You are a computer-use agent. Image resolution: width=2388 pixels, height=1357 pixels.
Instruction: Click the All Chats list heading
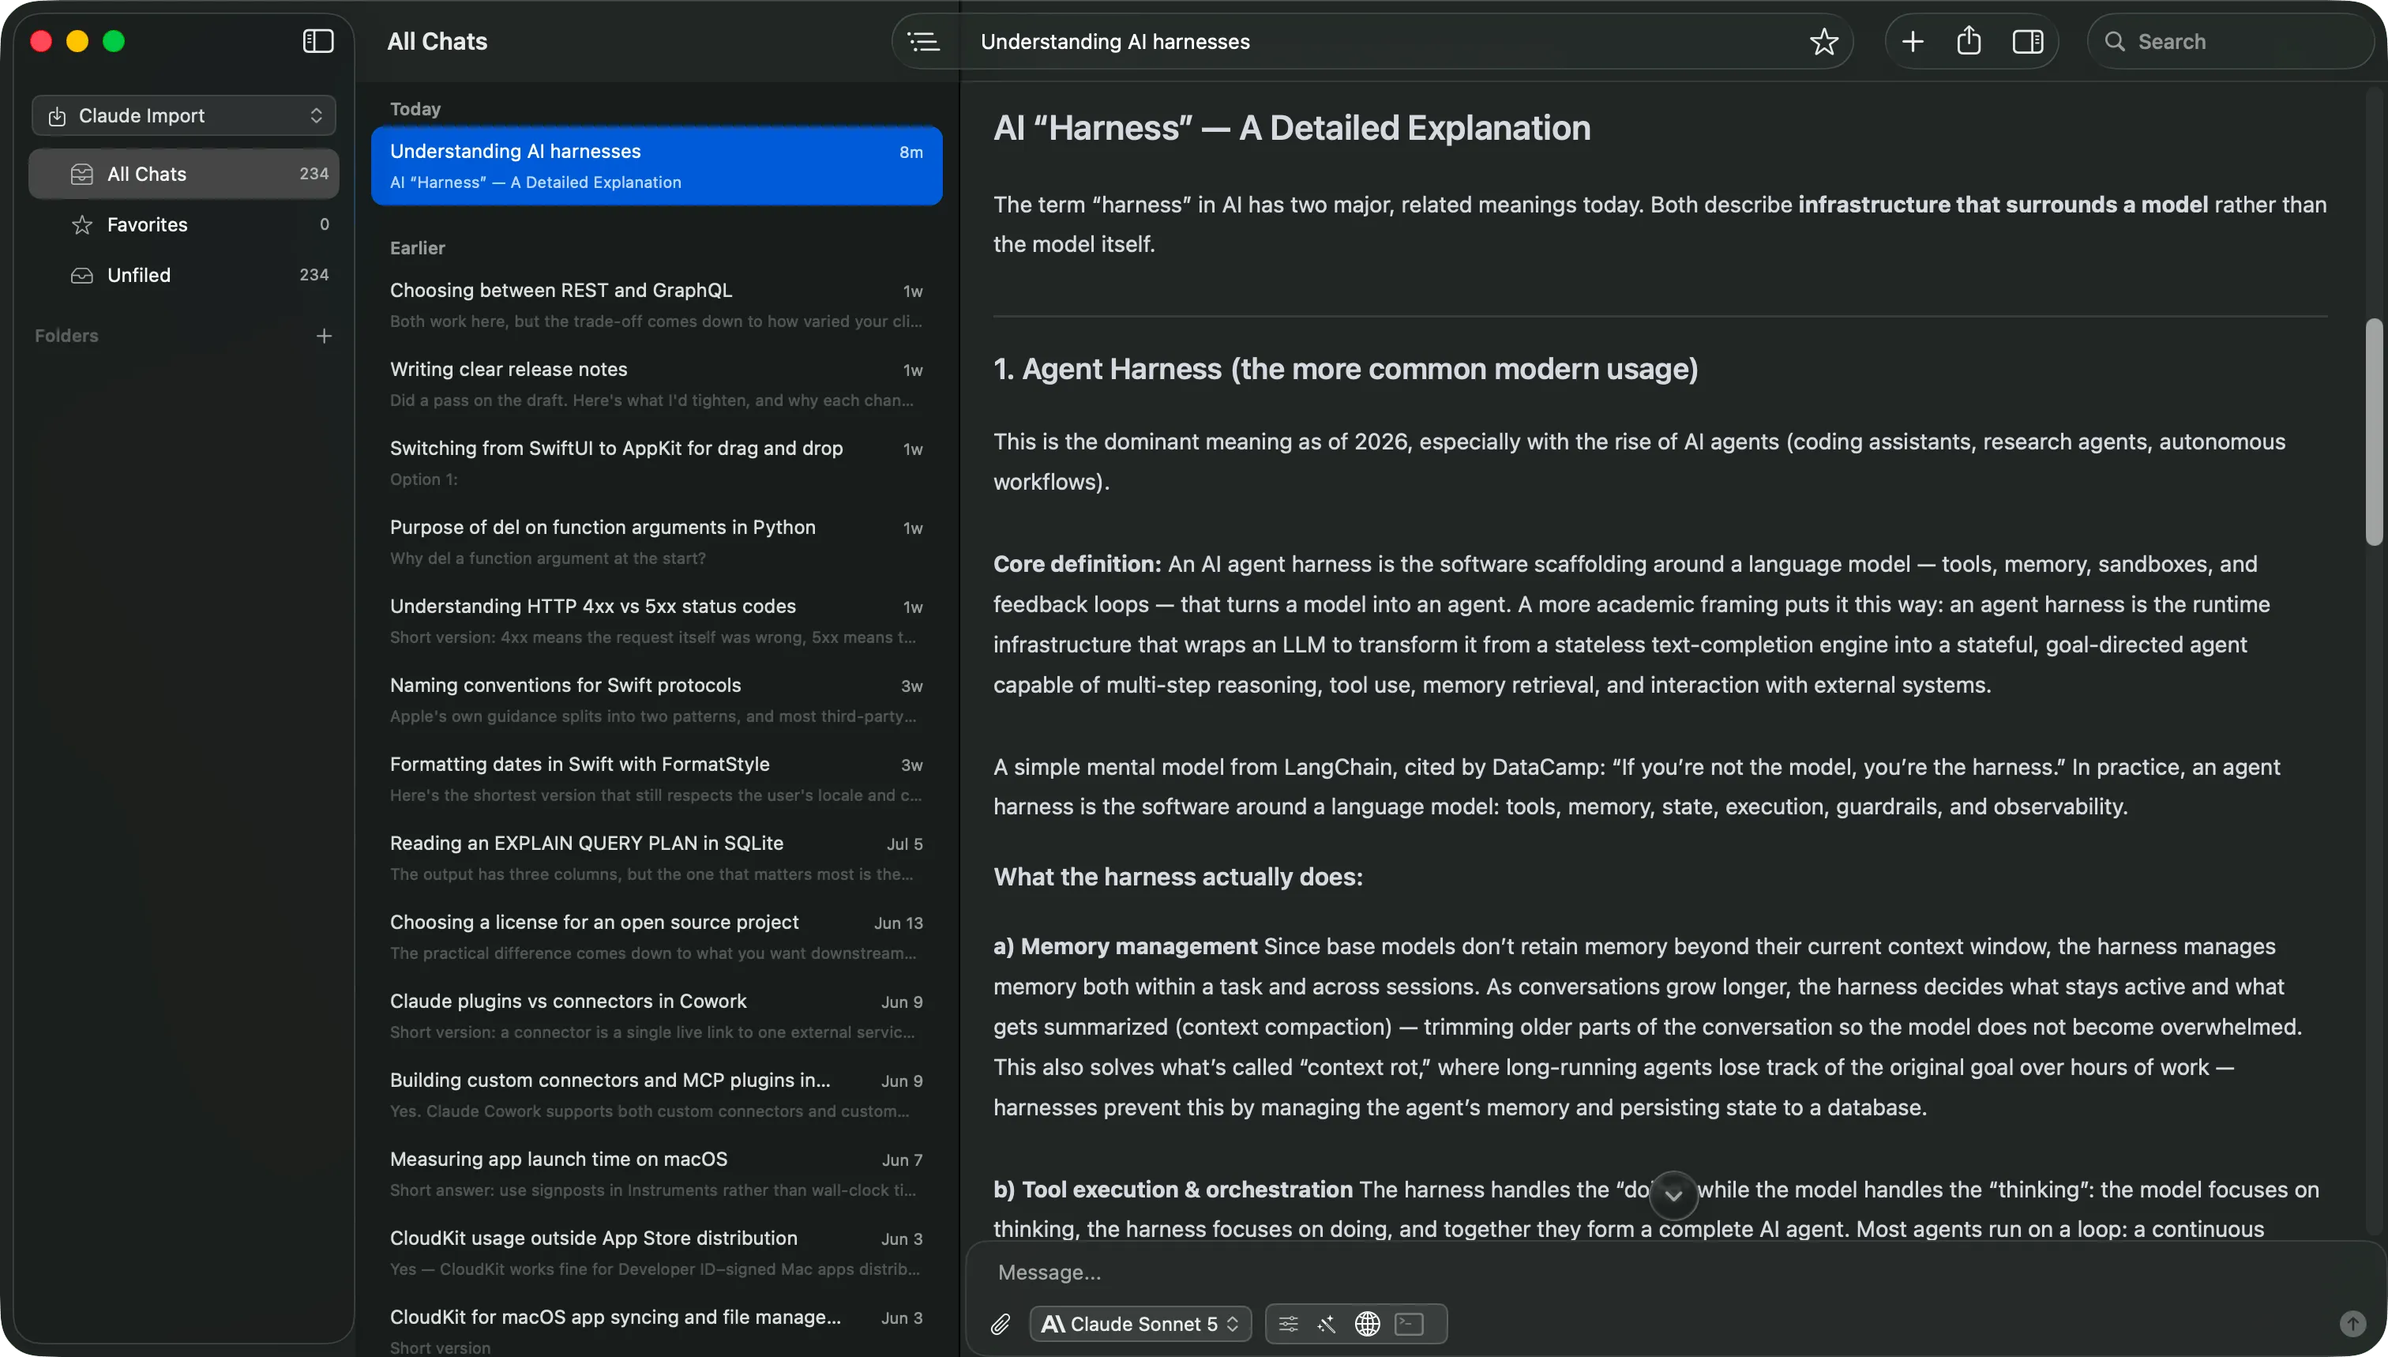[437, 41]
